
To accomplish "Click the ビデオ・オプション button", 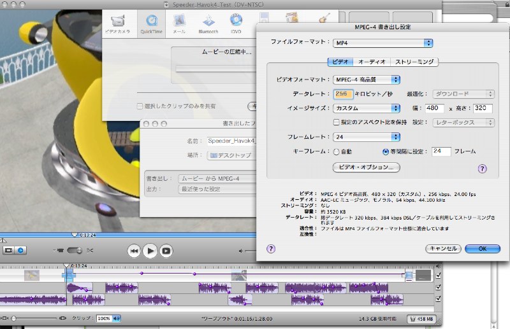I will pyautogui.click(x=366, y=167).
